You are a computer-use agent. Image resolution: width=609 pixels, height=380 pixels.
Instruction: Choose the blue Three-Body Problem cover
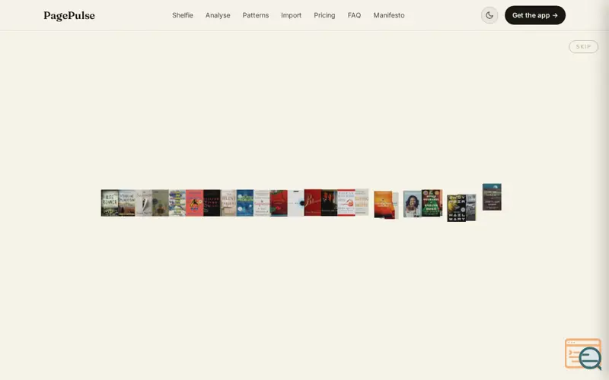tap(244, 203)
